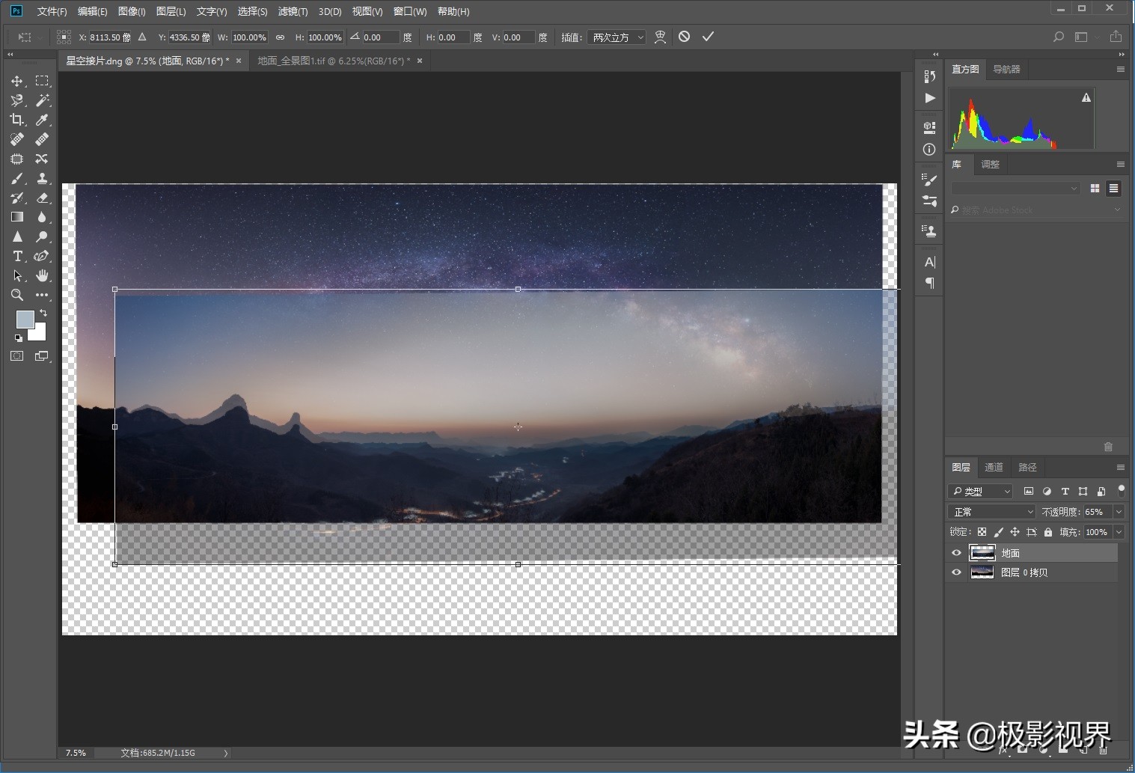Viewport: 1135px width, 773px height.
Task: Switch to warp mode icon
Action: (x=660, y=37)
